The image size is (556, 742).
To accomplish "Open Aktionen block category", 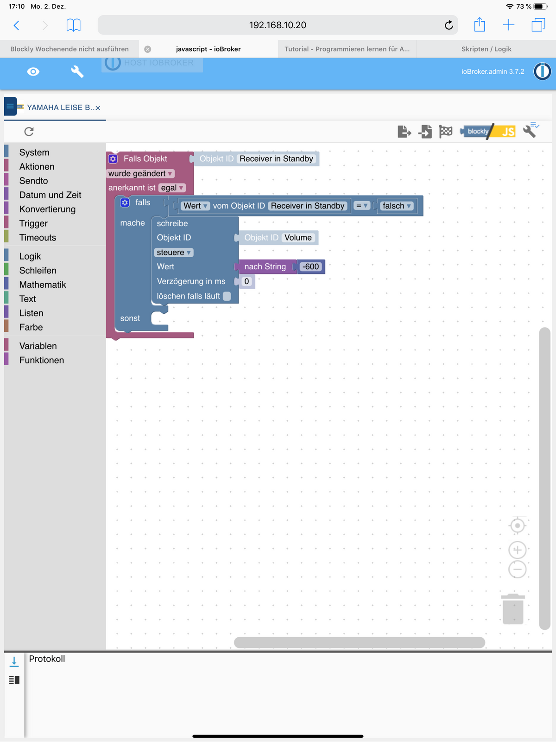I will [x=37, y=167].
